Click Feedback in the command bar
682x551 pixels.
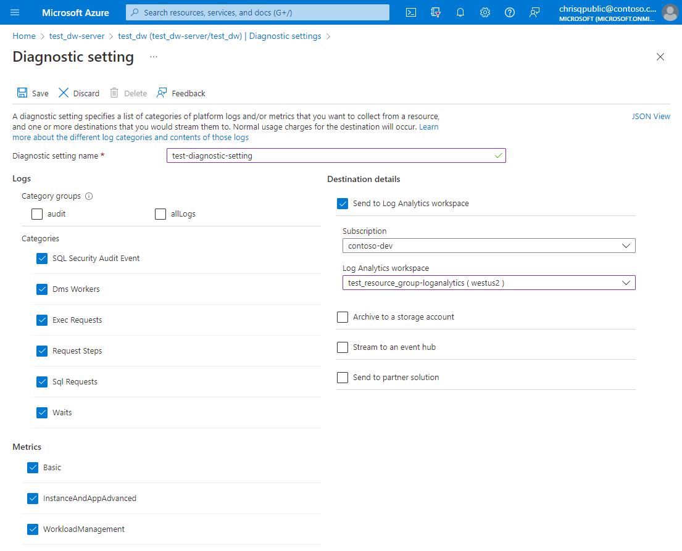[x=180, y=93]
